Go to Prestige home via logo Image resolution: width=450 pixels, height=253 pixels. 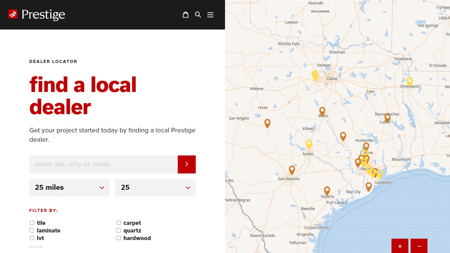(x=37, y=14)
